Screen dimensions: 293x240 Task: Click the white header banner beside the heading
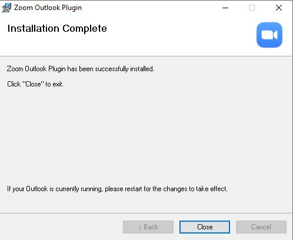[x=177, y=35]
